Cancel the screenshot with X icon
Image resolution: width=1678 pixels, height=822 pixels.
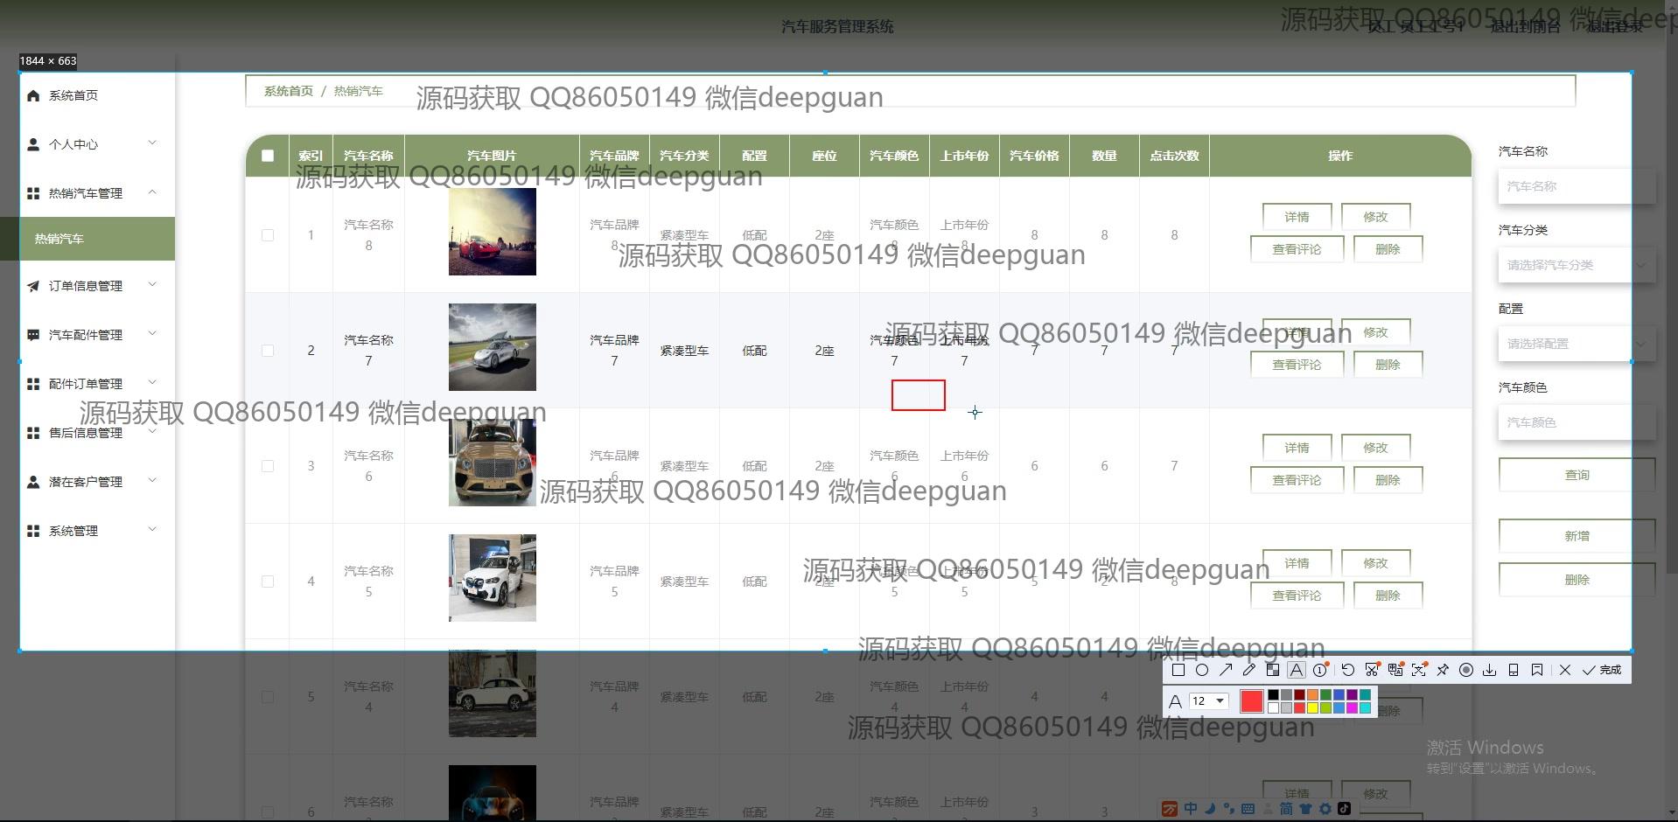1565,670
